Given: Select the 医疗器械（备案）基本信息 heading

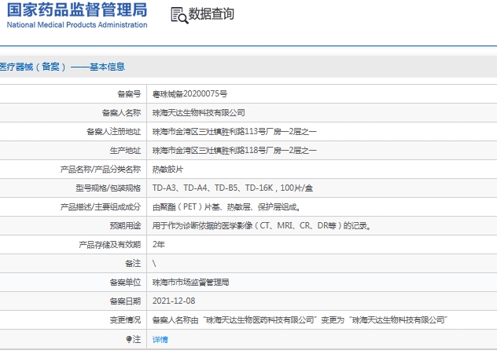Looking at the screenshot, I should tap(62, 67).
